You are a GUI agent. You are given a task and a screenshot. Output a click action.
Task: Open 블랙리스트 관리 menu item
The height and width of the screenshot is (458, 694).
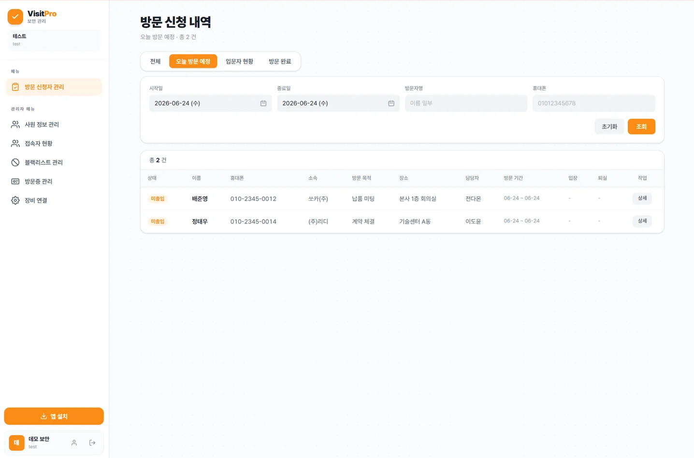tap(54, 163)
